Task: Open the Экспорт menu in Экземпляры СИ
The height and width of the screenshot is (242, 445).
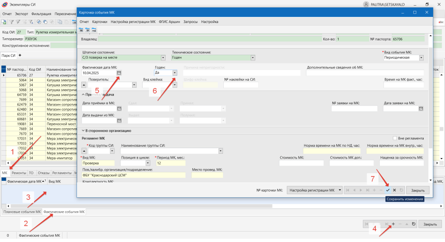Action: point(22,13)
